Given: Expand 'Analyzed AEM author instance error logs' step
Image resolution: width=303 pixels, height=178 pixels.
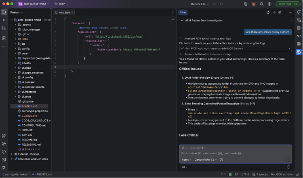Looking at the screenshot, I should (x=181, y=38).
